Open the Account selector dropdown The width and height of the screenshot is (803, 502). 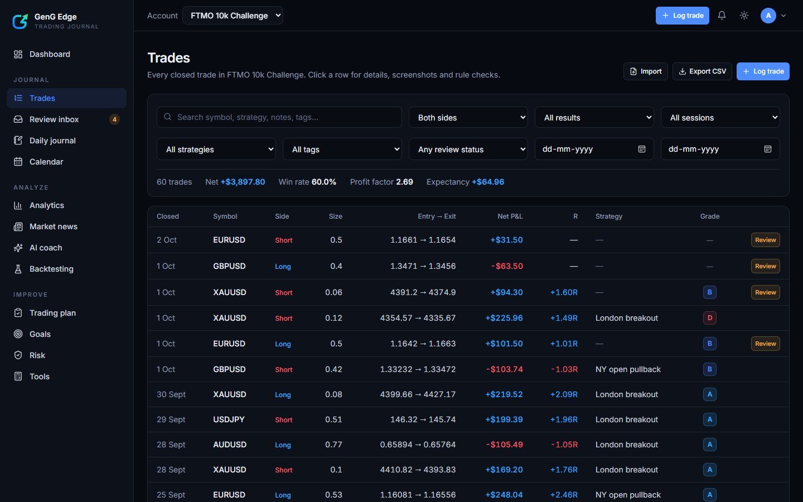click(233, 16)
